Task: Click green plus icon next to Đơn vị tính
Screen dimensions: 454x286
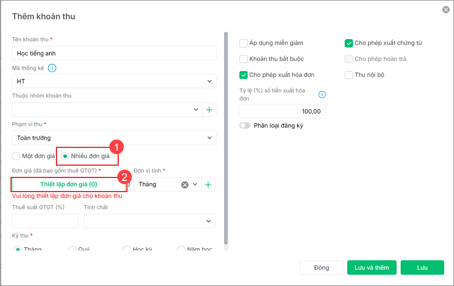Action: 208,185
